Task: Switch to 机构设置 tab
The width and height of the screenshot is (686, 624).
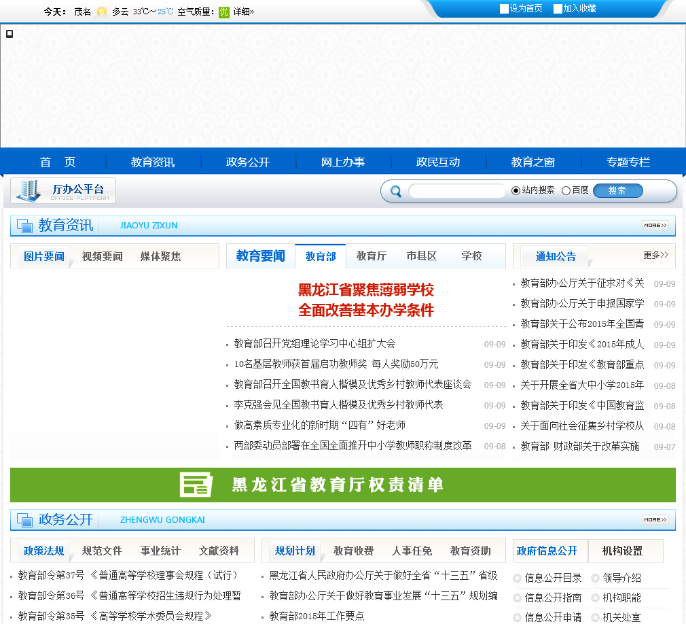Action: [x=623, y=551]
